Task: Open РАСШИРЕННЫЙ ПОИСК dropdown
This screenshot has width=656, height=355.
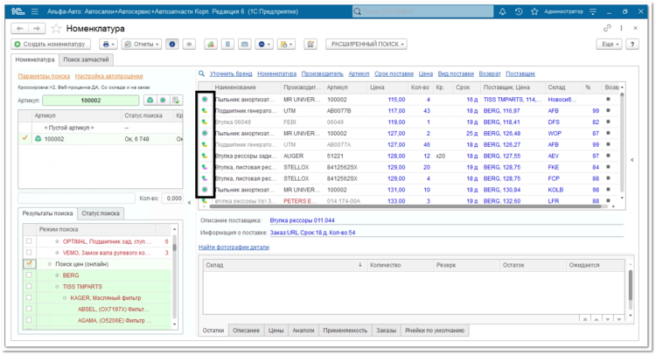Action: click(366, 44)
